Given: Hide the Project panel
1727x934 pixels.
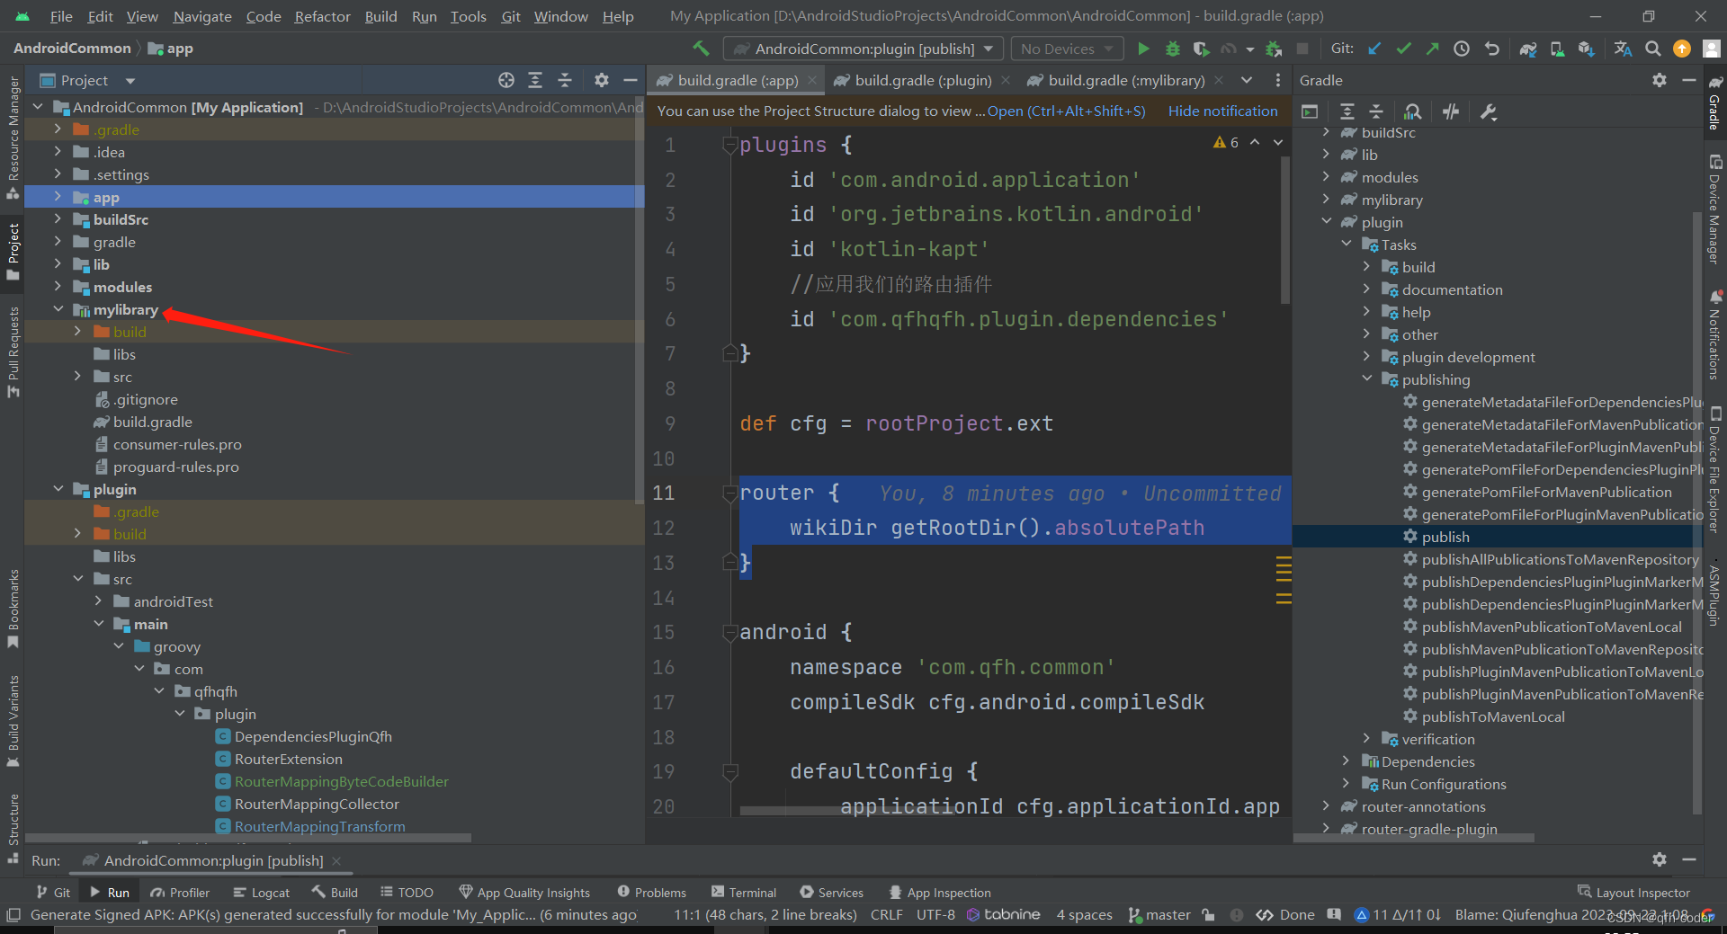Looking at the screenshot, I should [x=631, y=80].
